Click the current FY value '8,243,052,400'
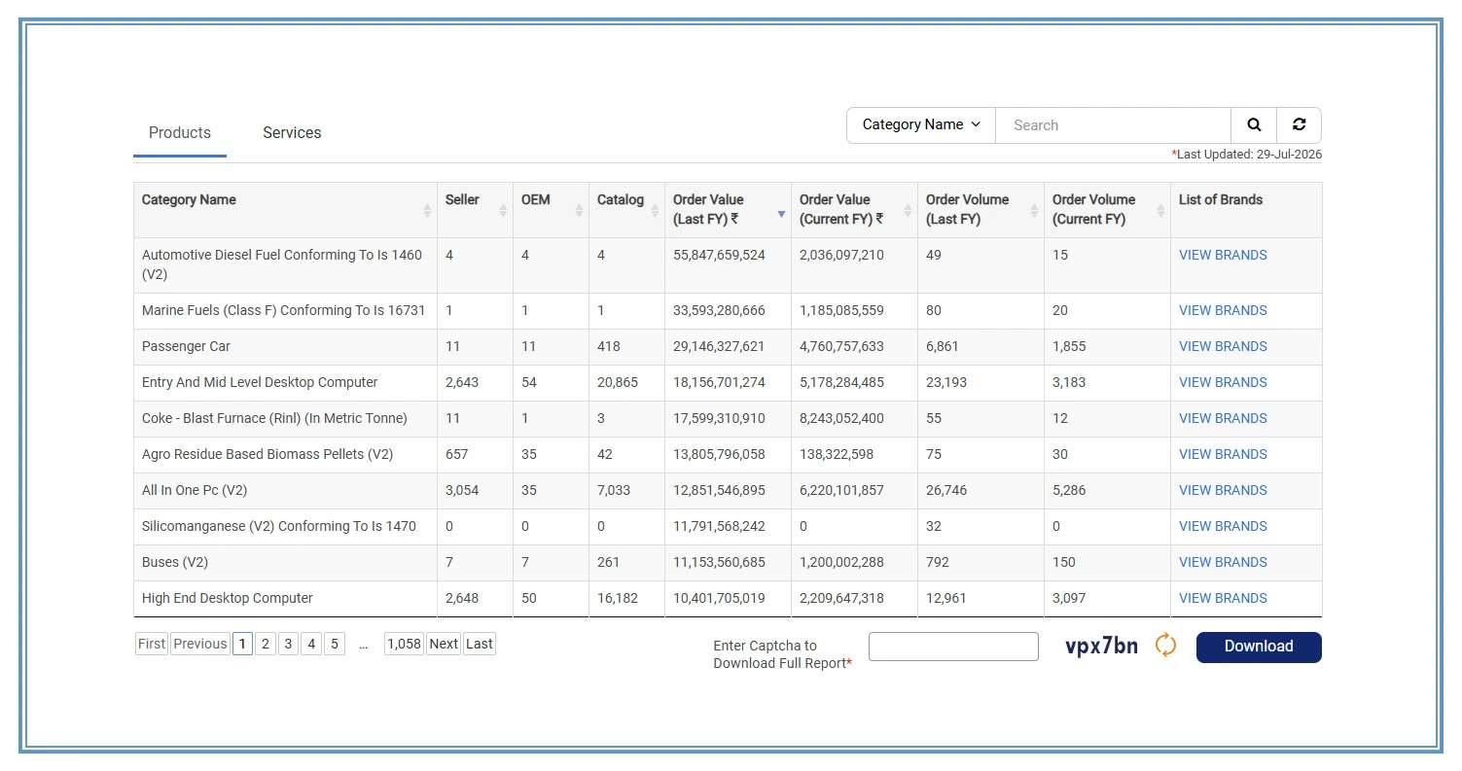This screenshot has height=771, width=1462. point(841,418)
